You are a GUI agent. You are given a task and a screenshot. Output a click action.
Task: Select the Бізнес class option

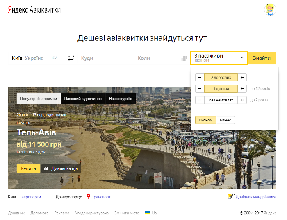(225, 120)
